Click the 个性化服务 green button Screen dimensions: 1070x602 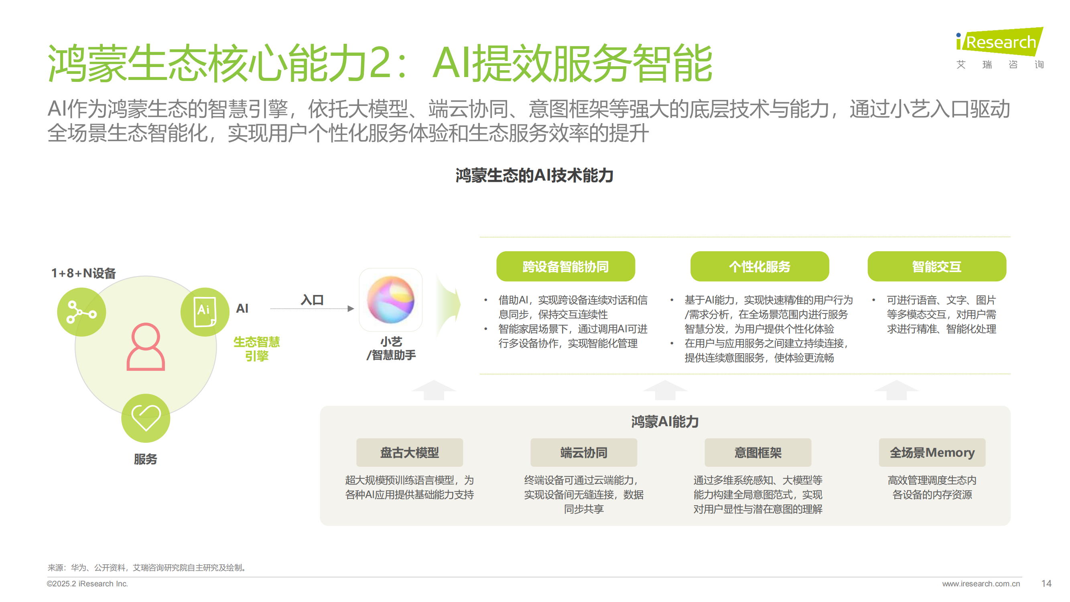pos(760,266)
